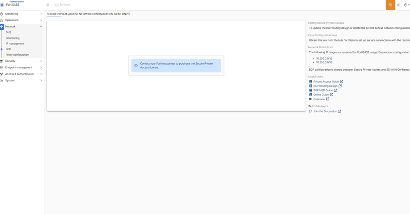Click the Endpoint management shield icon
This screenshot has height=214, width=410.
[1, 67]
